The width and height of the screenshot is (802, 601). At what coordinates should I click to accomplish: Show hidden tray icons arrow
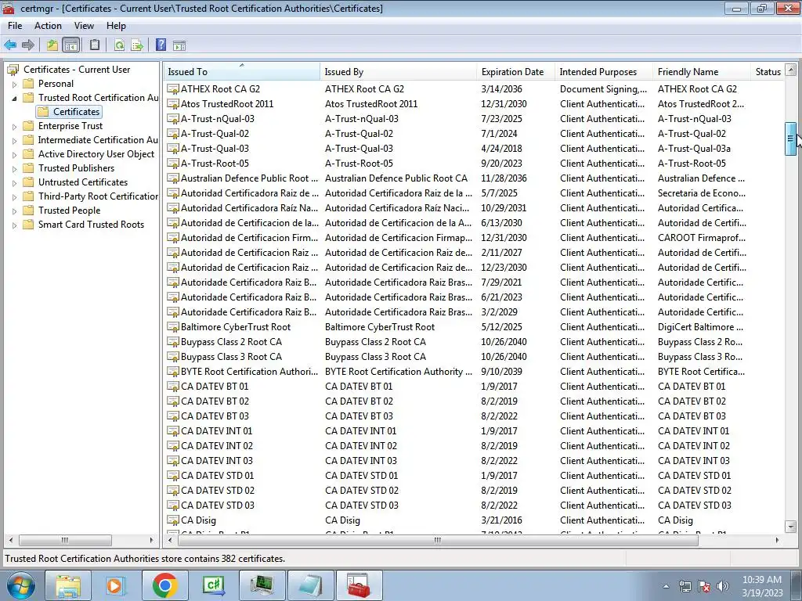click(x=666, y=586)
